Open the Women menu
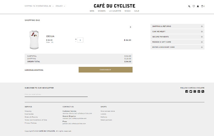 point(101,11)
